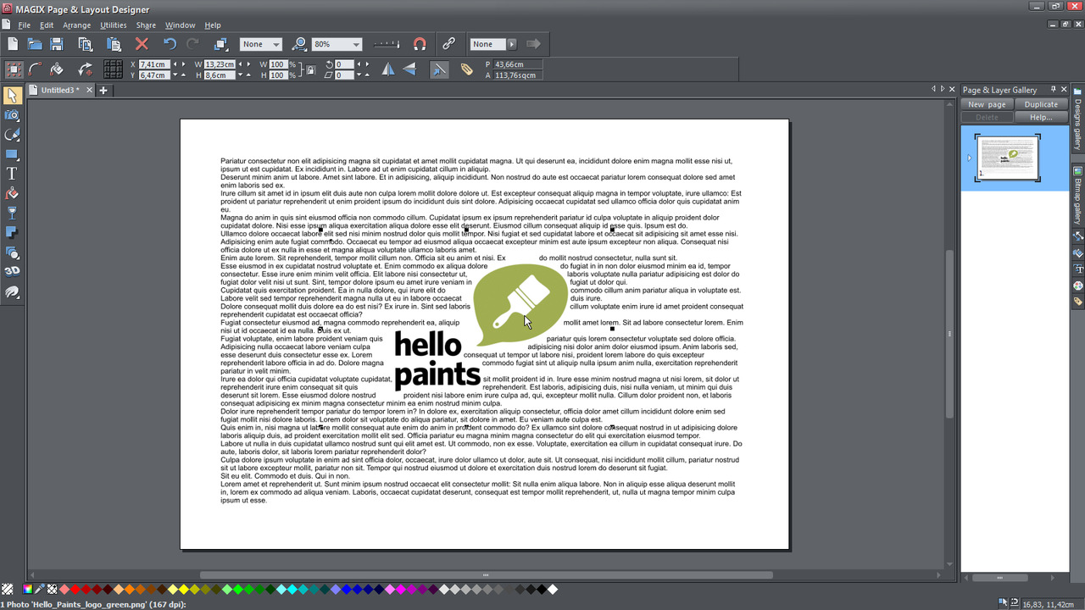
Task: Open the first None dropdown
Action: click(x=261, y=44)
